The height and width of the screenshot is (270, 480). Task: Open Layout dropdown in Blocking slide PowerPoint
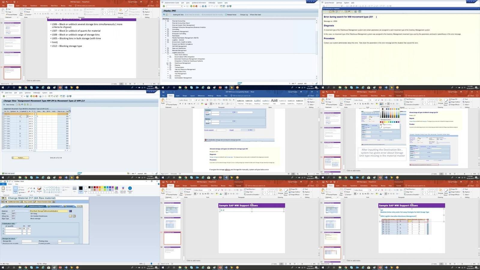tap(28, 9)
